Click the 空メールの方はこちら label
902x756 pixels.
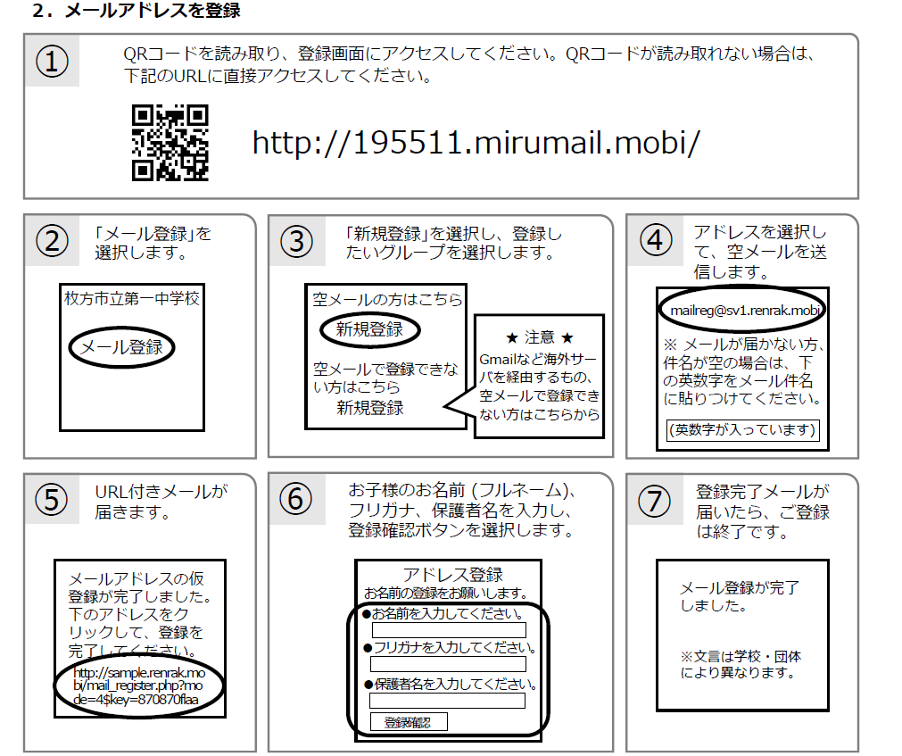[387, 300]
